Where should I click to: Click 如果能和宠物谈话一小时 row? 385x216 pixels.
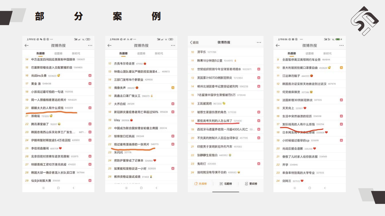pos(141,168)
